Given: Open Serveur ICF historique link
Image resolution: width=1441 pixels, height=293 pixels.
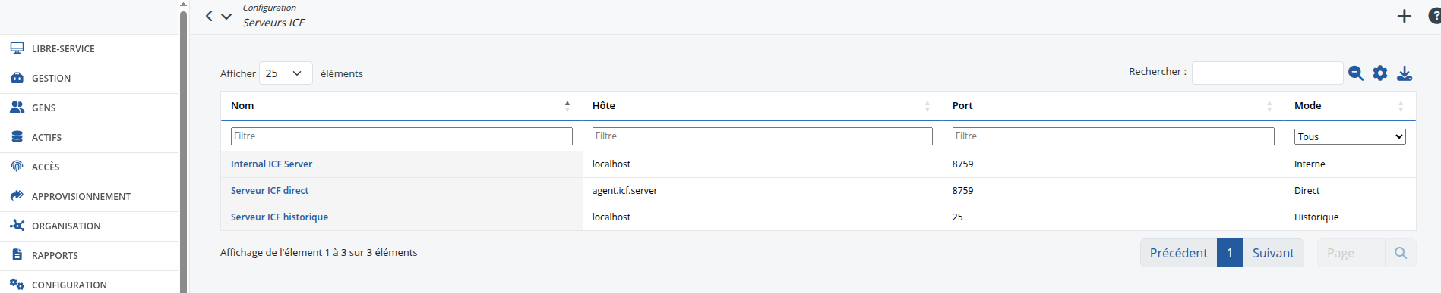Looking at the screenshot, I should pos(280,217).
